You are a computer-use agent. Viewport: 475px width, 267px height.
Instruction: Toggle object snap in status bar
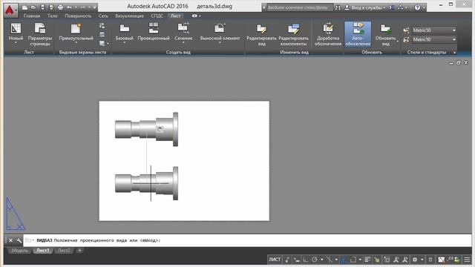[x=353, y=260]
